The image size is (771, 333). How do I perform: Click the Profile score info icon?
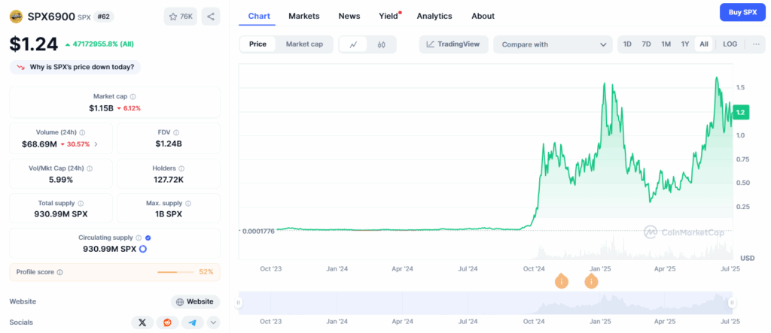click(59, 272)
